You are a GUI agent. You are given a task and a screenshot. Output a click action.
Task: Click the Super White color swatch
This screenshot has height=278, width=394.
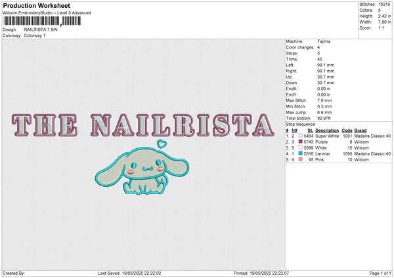tap(301, 136)
